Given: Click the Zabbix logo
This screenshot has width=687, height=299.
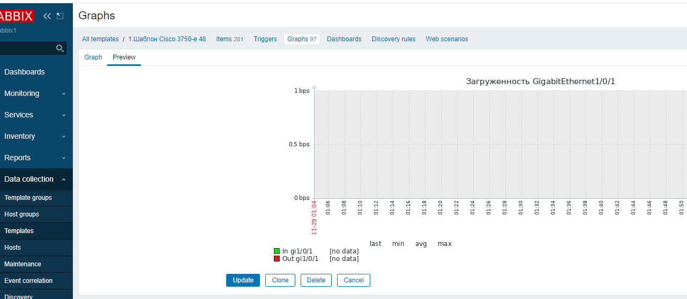Looking at the screenshot, I should (x=17, y=16).
